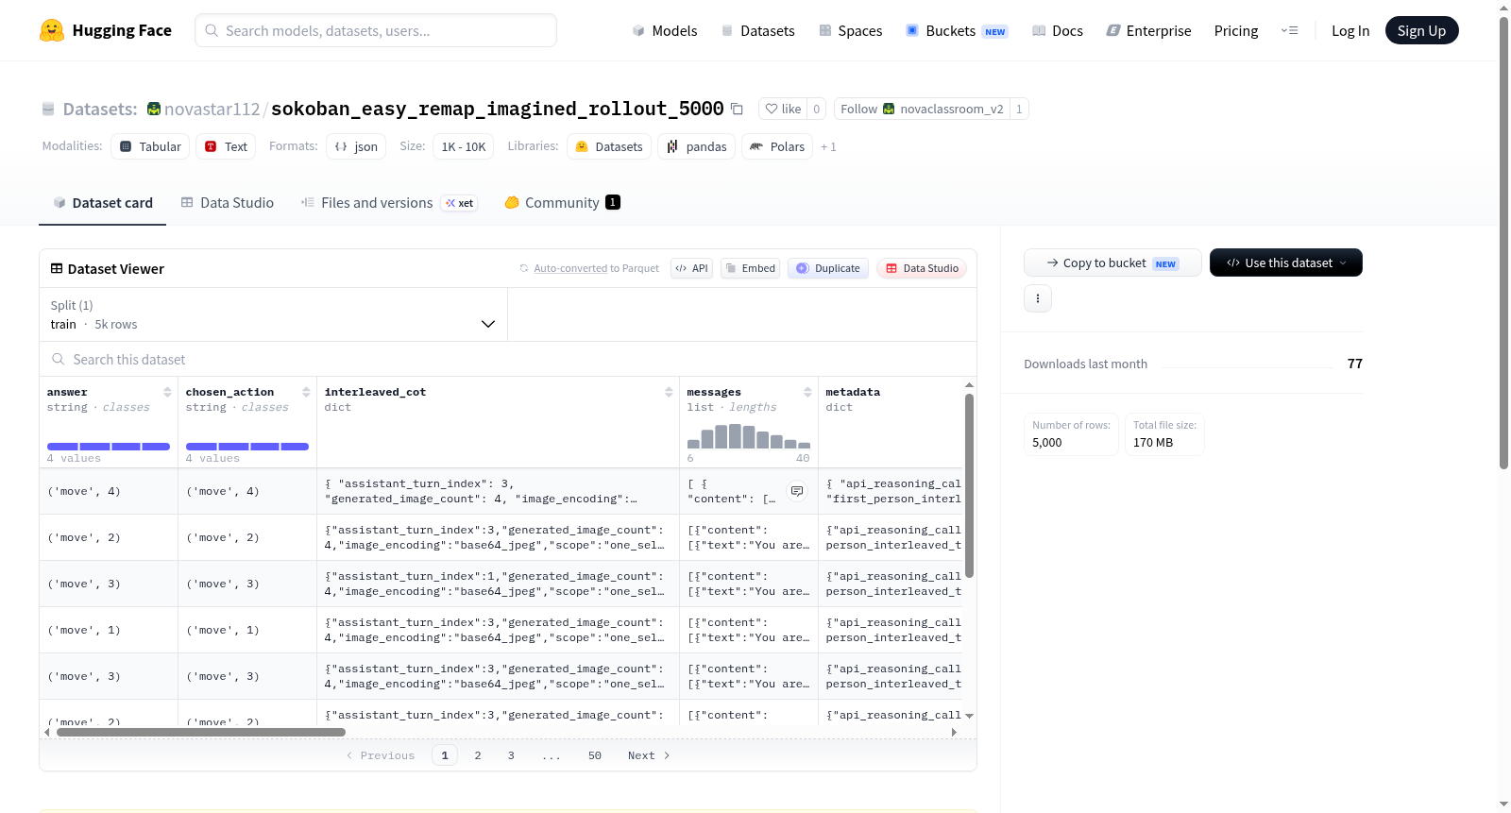Viewport: 1511px width, 813px height.
Task: Sort the interleaved_cot column
Action: pyautogui.click(x=669, y=392)
